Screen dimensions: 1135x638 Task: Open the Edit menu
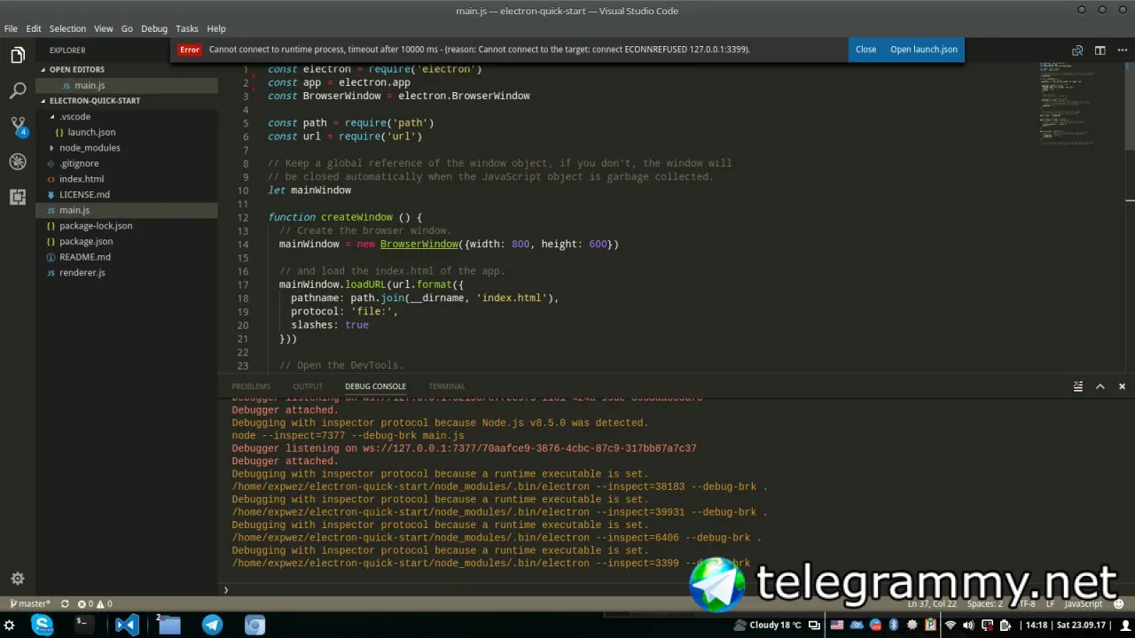pos(34,28)
